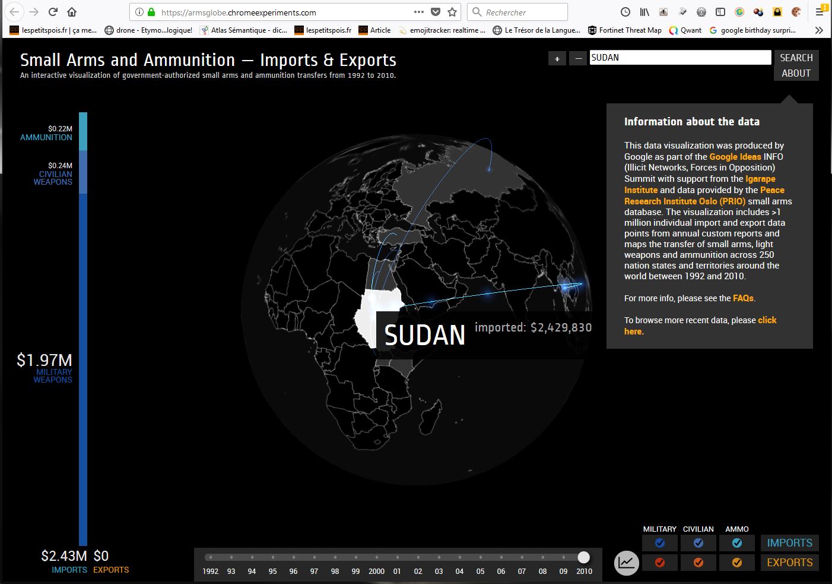The width and height of the screenshot is (832, 584).
Task: Follow the FAQs link
Action: click(743, 298)
